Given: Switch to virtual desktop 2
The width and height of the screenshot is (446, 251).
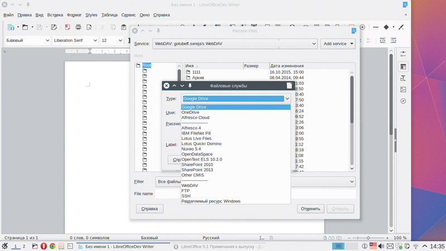Looking at the screenshot, I should point(24,247).
